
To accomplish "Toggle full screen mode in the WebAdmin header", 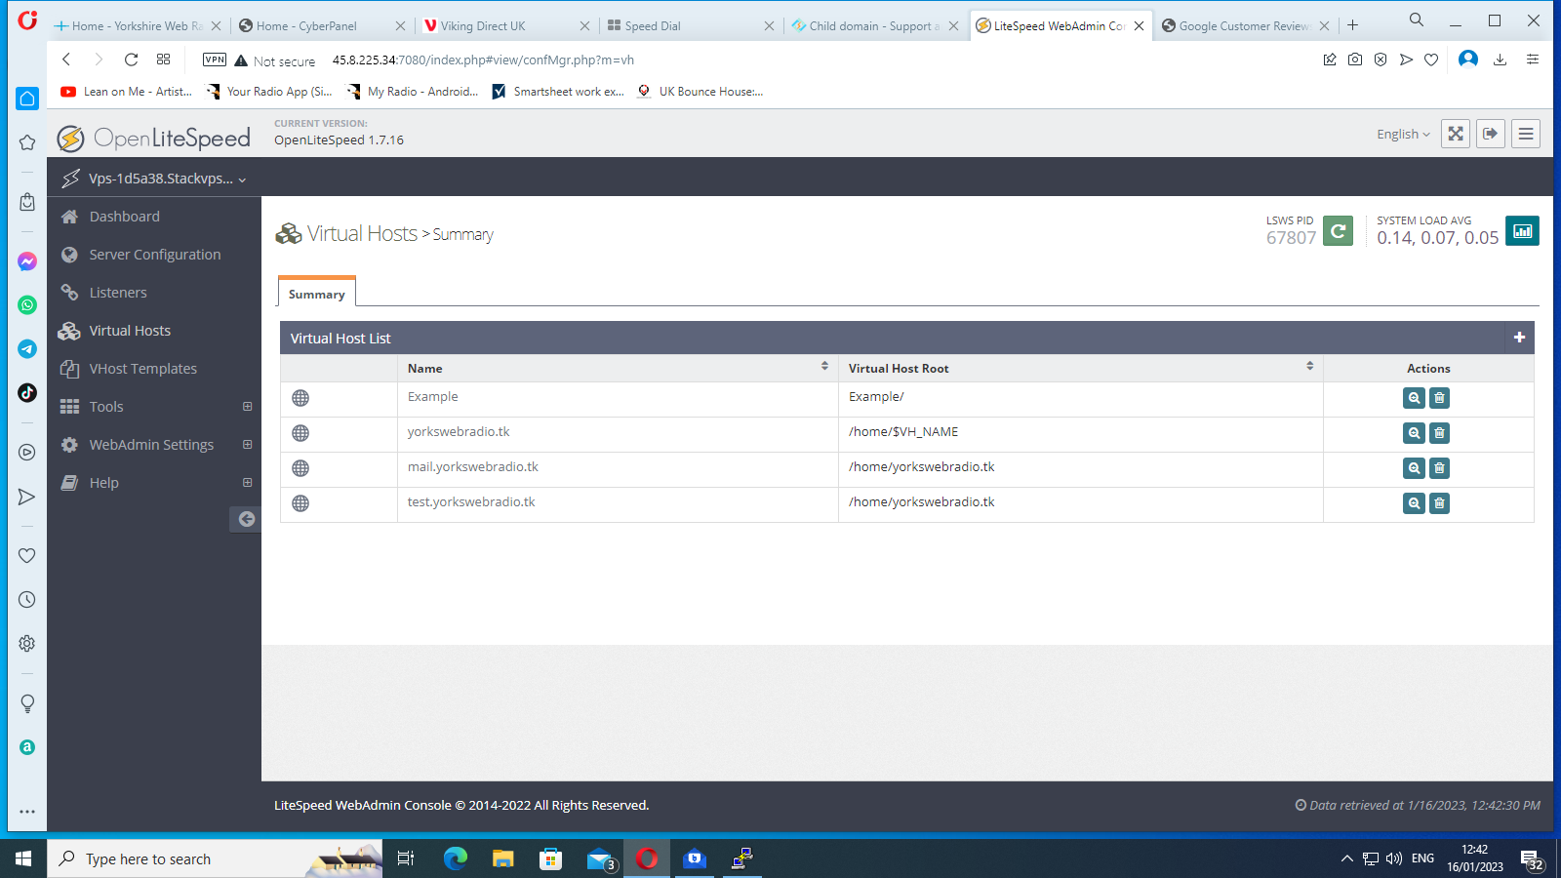I will (1456, 134).
